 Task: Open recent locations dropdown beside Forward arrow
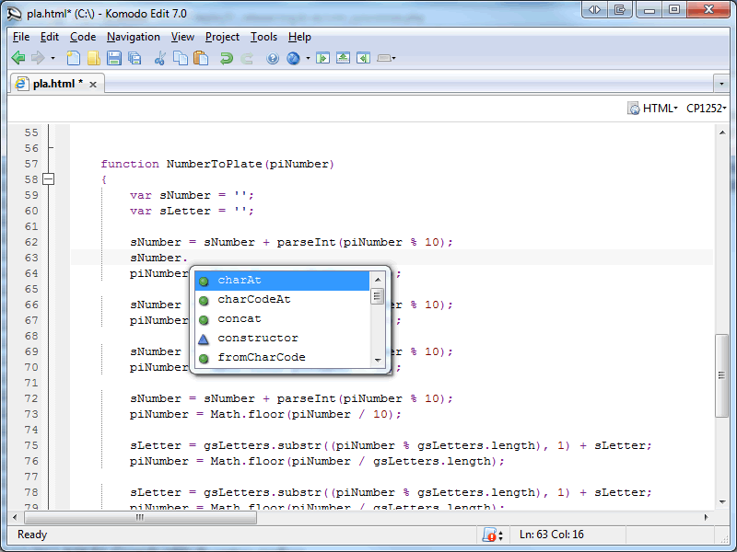coord(53,59)
